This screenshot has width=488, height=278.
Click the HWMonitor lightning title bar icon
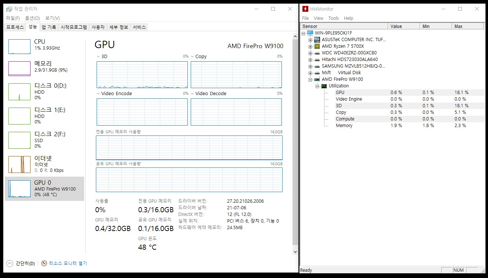coord(305,9)
